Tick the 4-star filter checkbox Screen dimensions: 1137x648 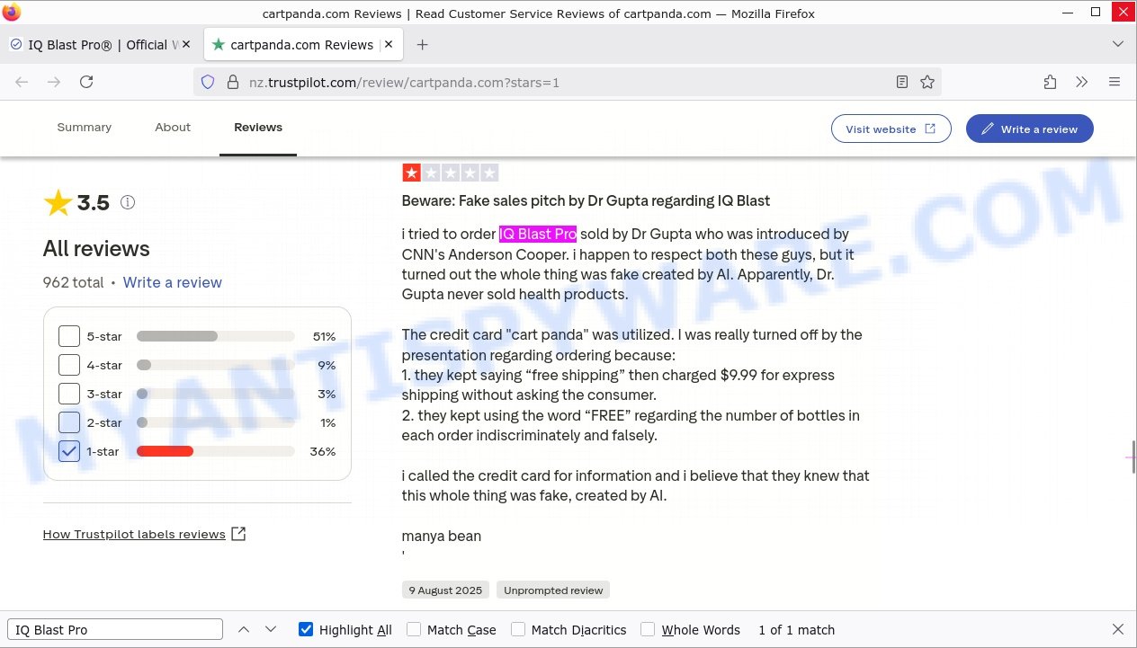point(69,365)
